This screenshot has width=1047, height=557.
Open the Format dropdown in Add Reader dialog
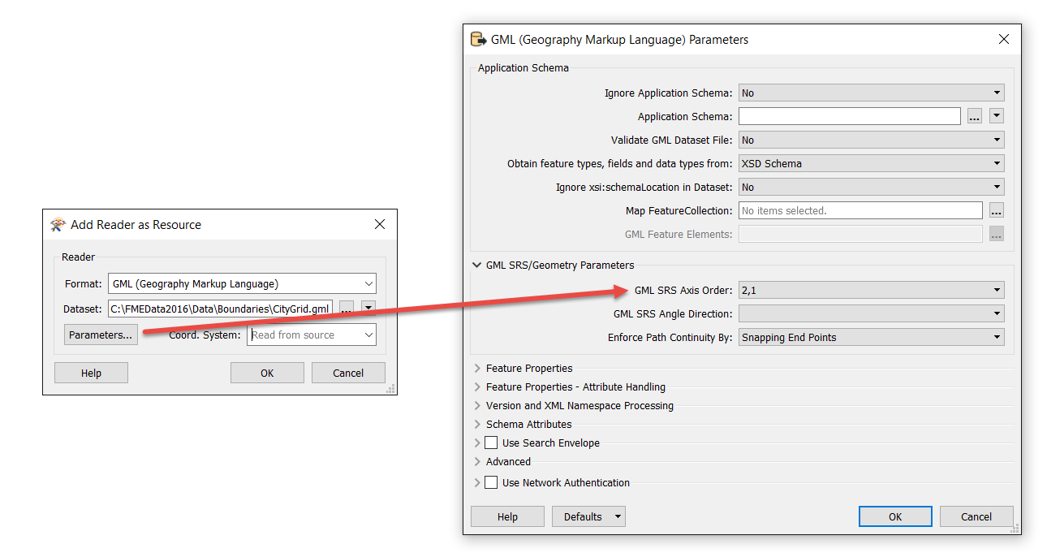(x=370, y=283)
